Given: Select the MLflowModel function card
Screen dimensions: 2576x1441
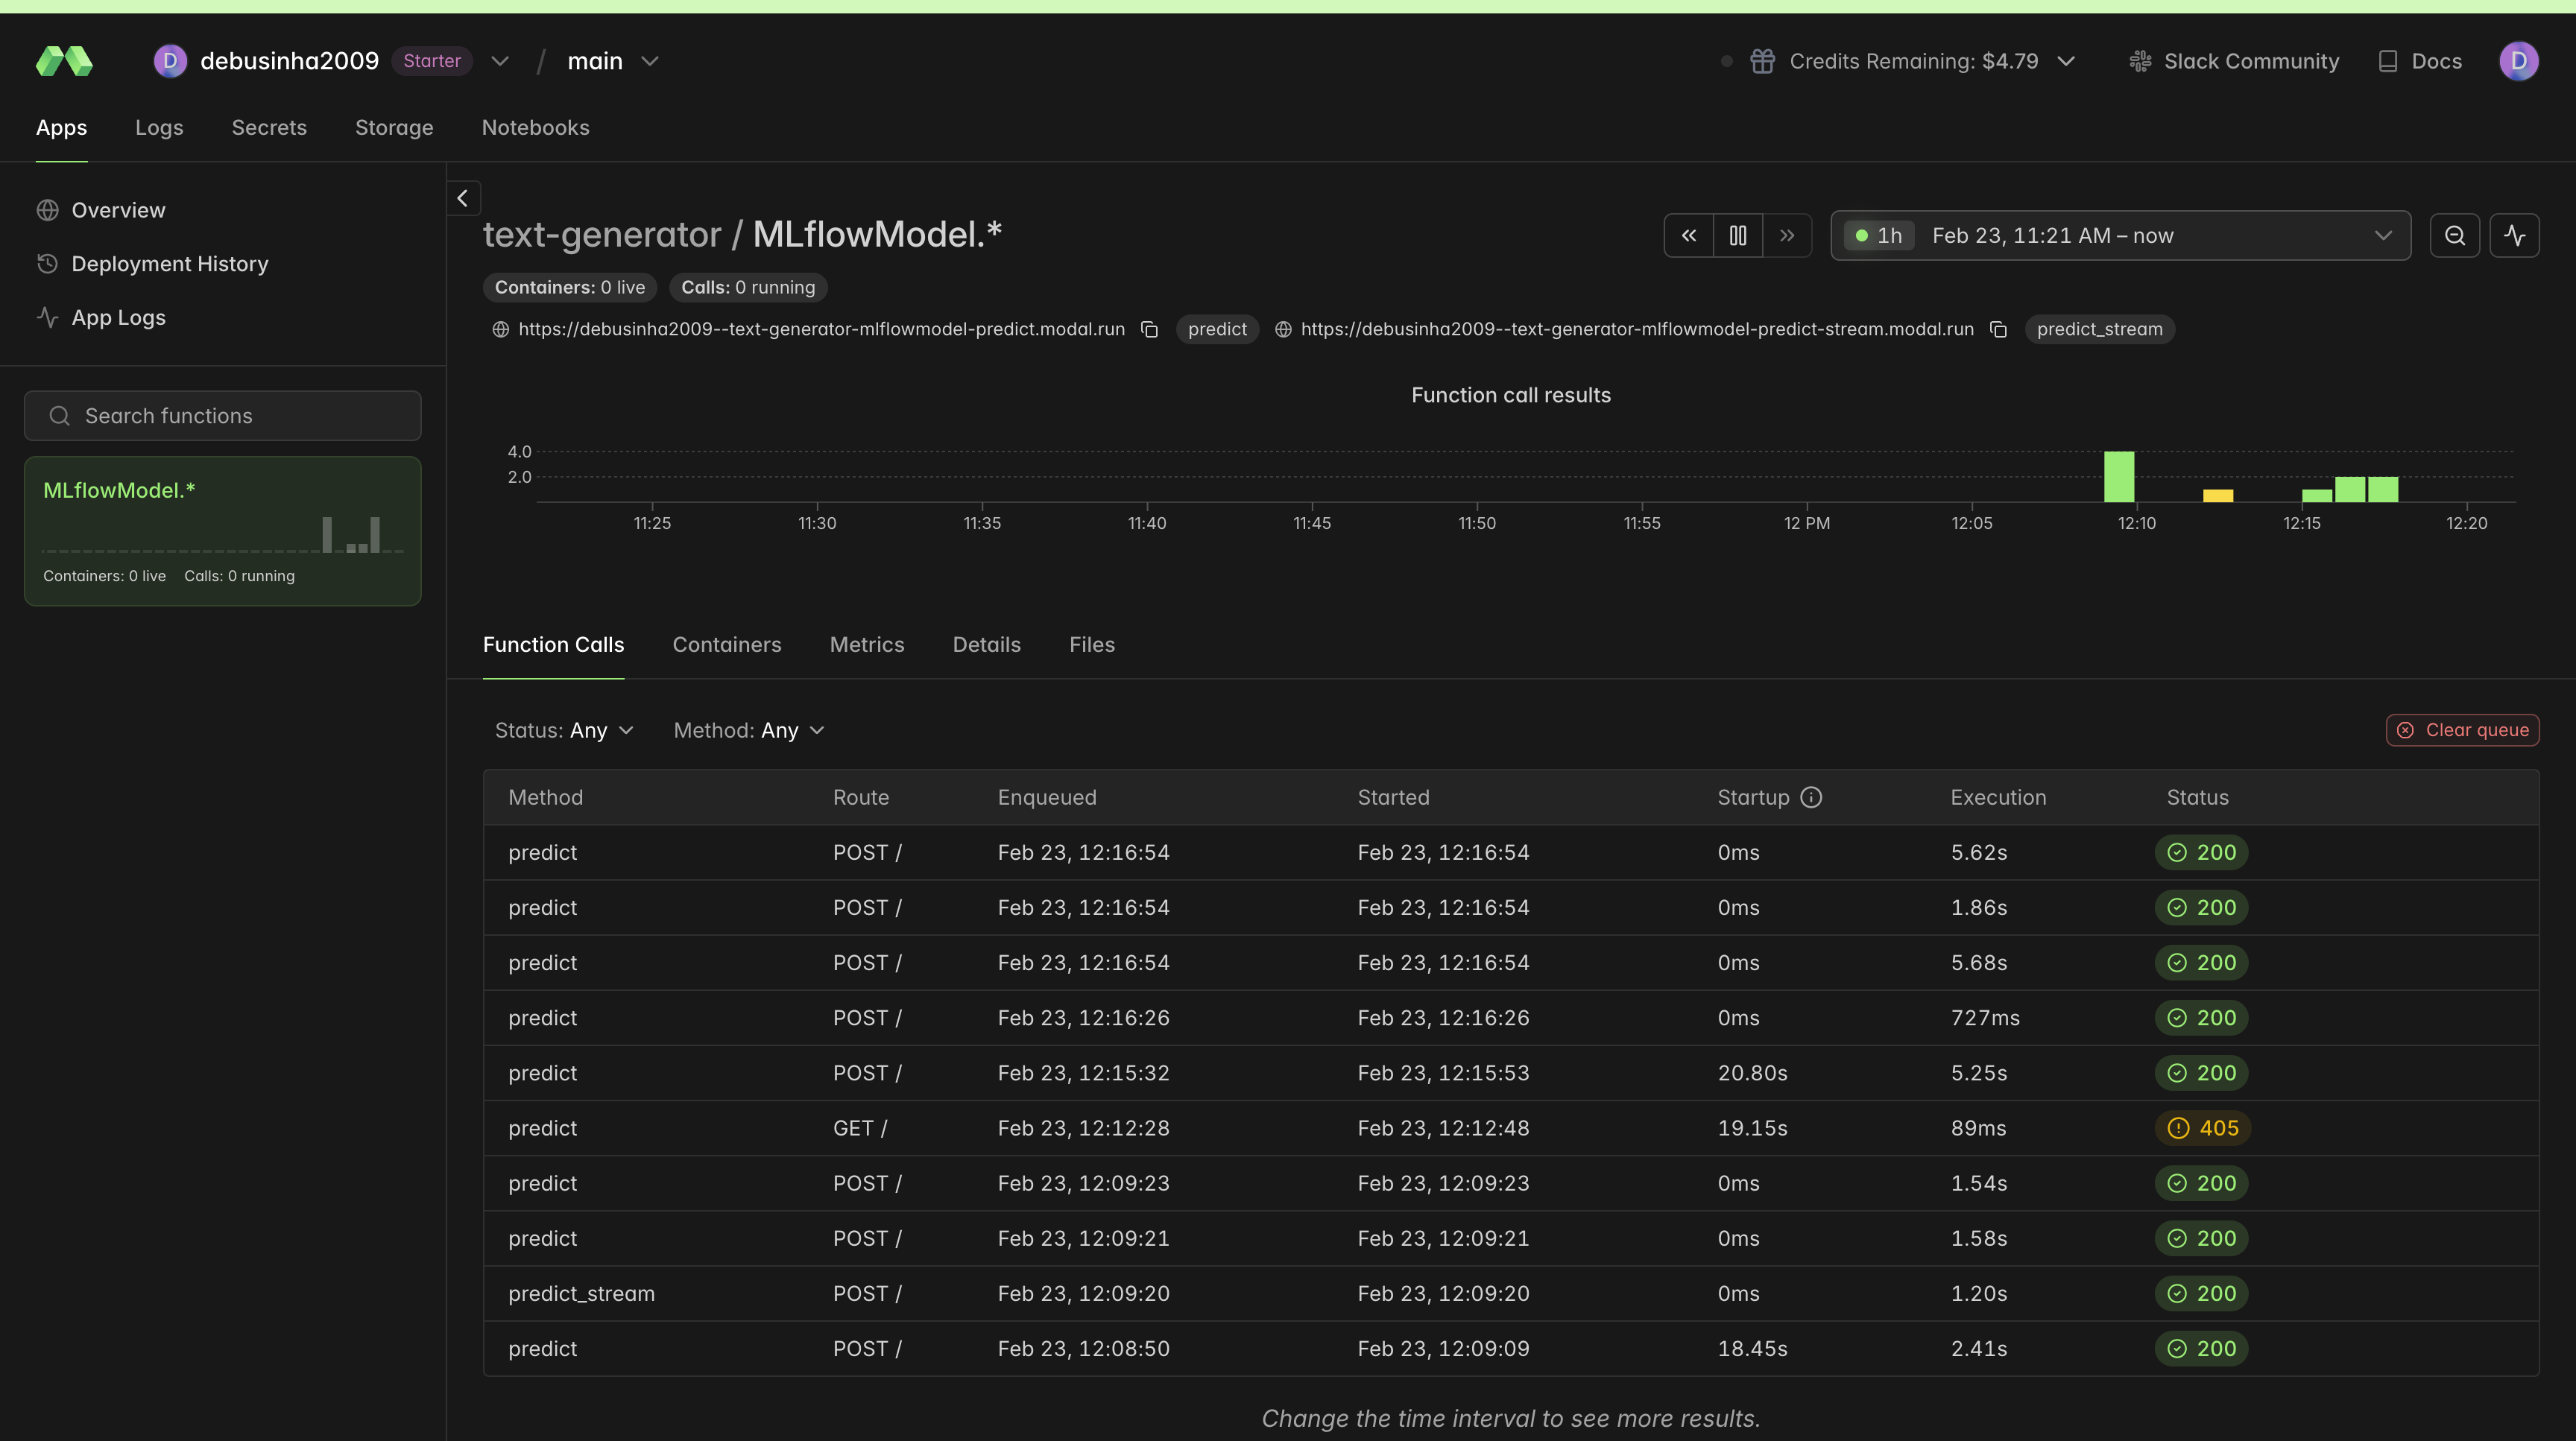Looking at the screenshot, I should click(x=222, y=531).
